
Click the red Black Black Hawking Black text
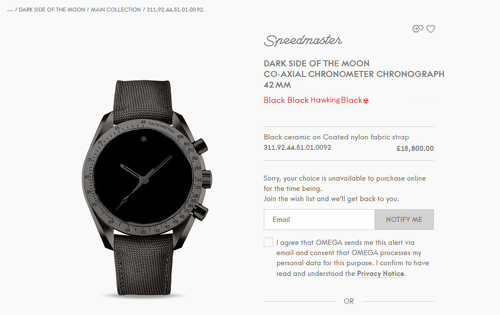(313, 100)
